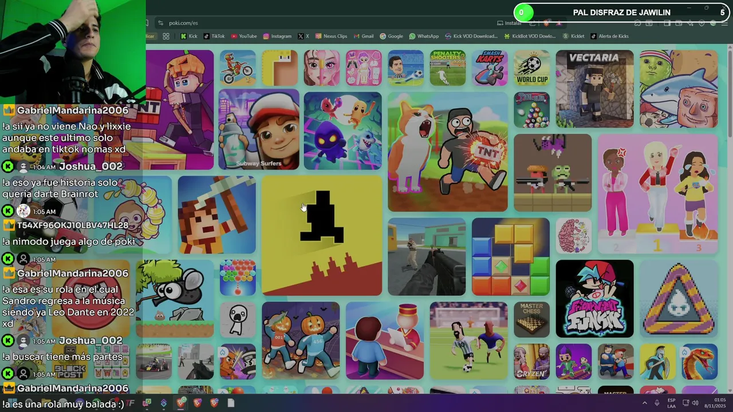Open the pink-haired girl face game thumbnail
The image size is (733, 412).
pyautogui.click(x=322, y=68)
